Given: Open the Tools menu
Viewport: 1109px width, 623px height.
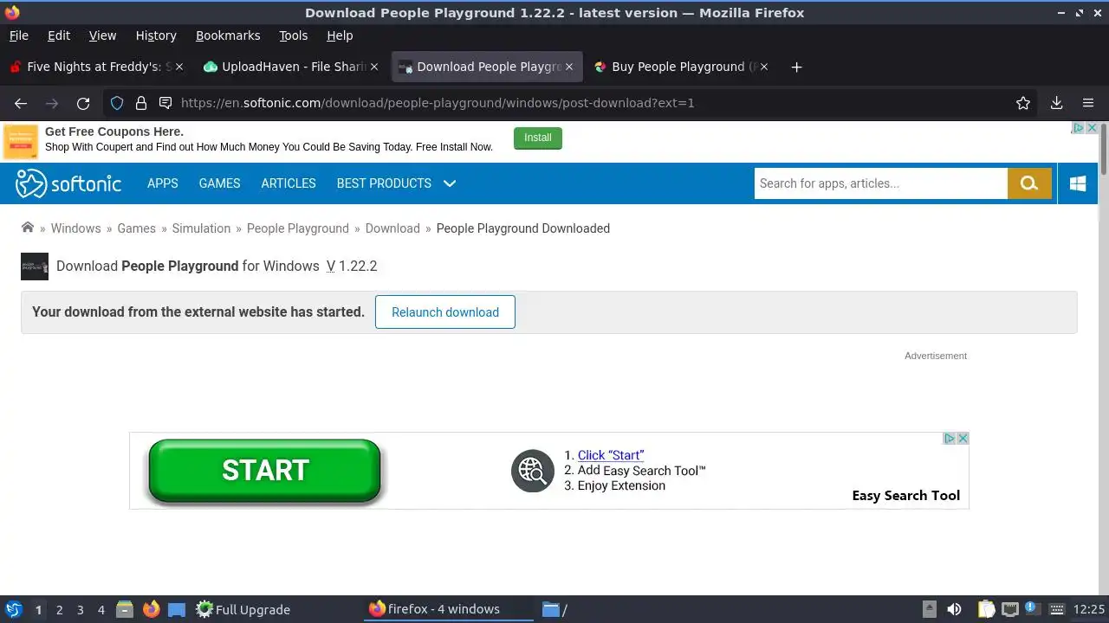Looking at the screenshot, I should 293,35.
